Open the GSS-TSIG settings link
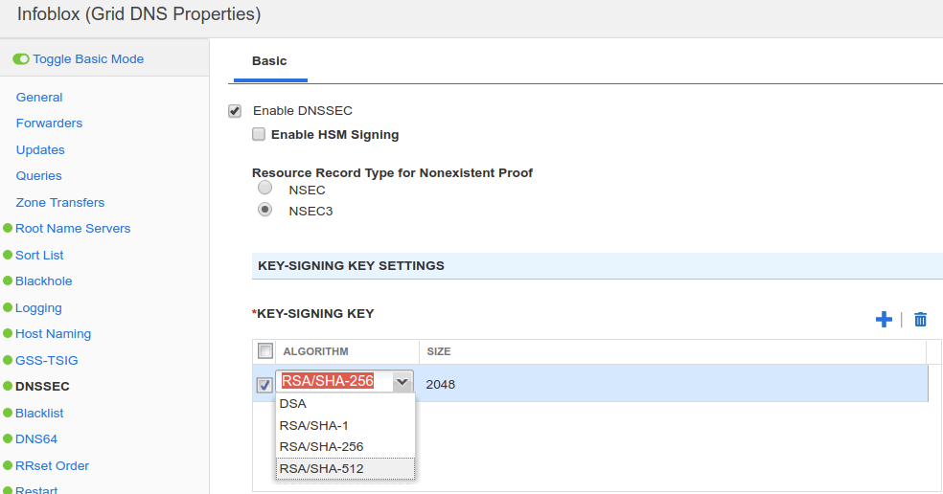 pos(46,361)
